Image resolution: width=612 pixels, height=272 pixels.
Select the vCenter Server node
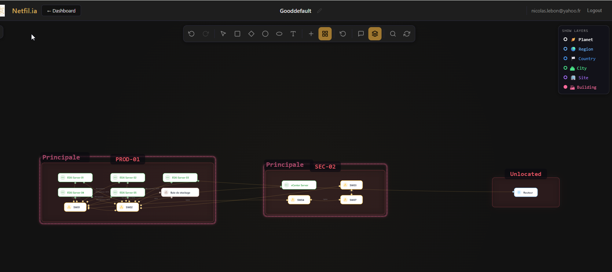tap(299, 185)
